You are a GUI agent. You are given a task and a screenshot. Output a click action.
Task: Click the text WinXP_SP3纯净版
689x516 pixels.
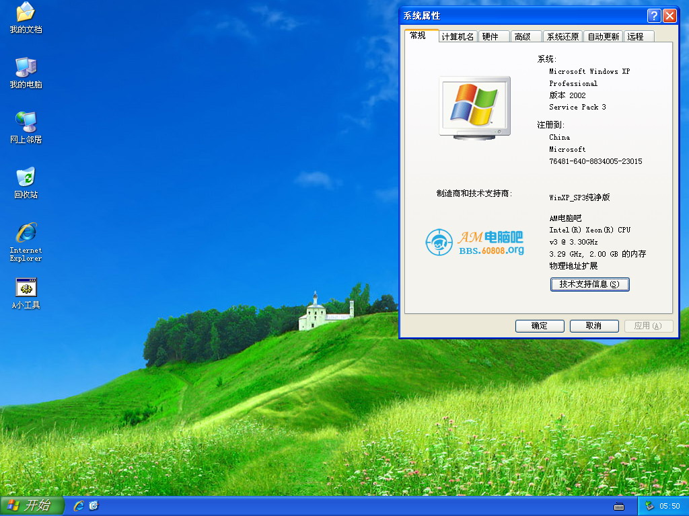(x=579, y=198)
